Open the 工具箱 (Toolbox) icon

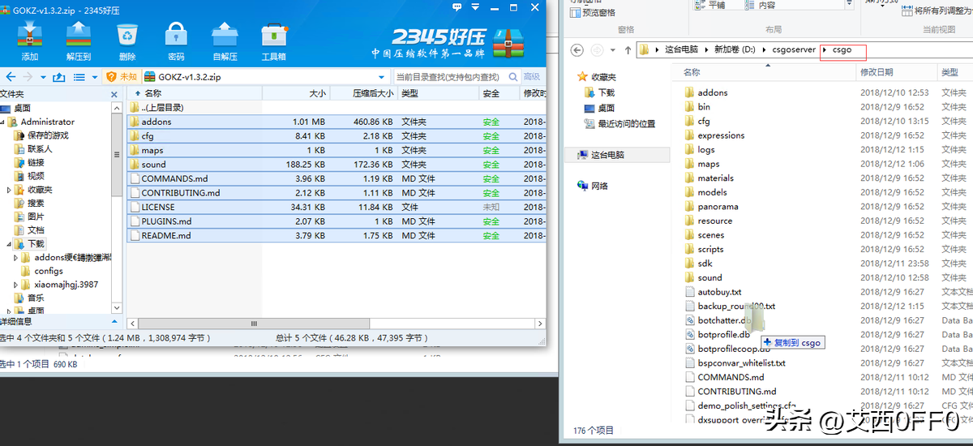point(274,36)
